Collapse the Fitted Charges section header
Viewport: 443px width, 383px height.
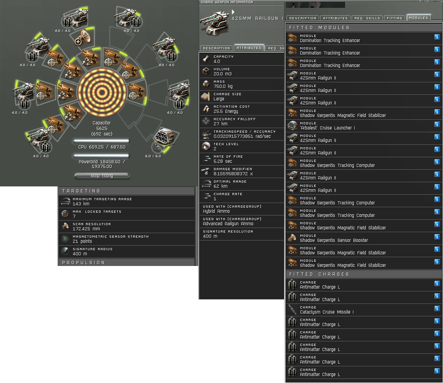(x=364, y=274)
